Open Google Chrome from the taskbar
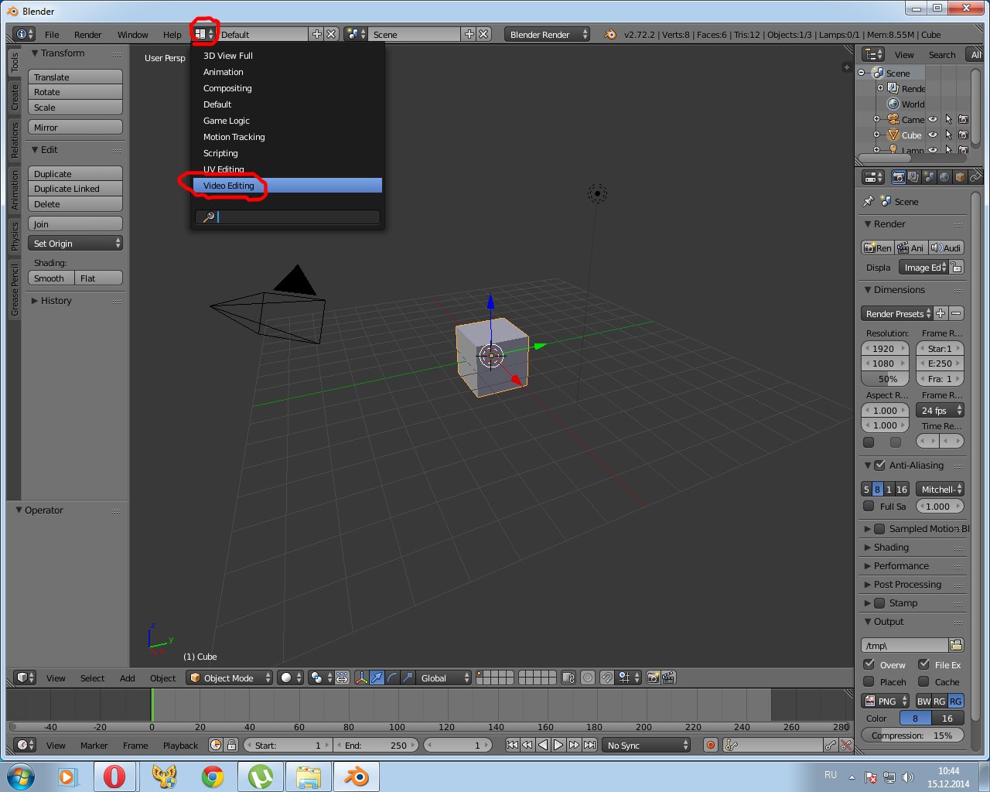Viewport: 990px width, 792px height. [213, 776]
